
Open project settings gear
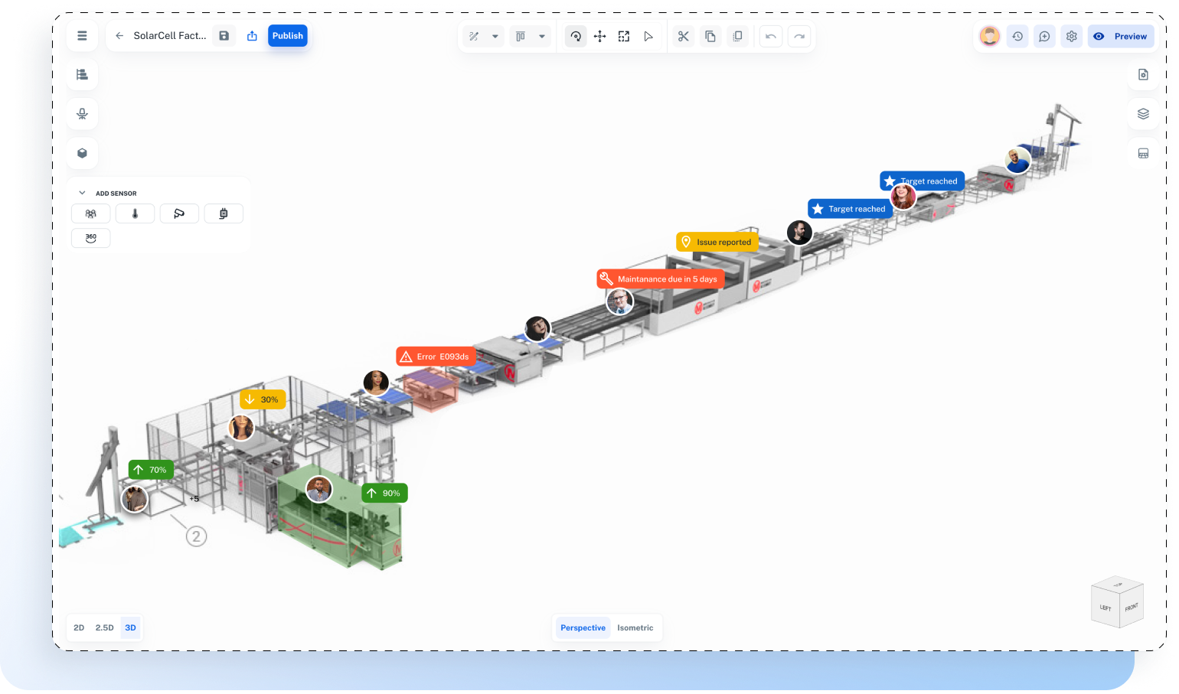1072,36
